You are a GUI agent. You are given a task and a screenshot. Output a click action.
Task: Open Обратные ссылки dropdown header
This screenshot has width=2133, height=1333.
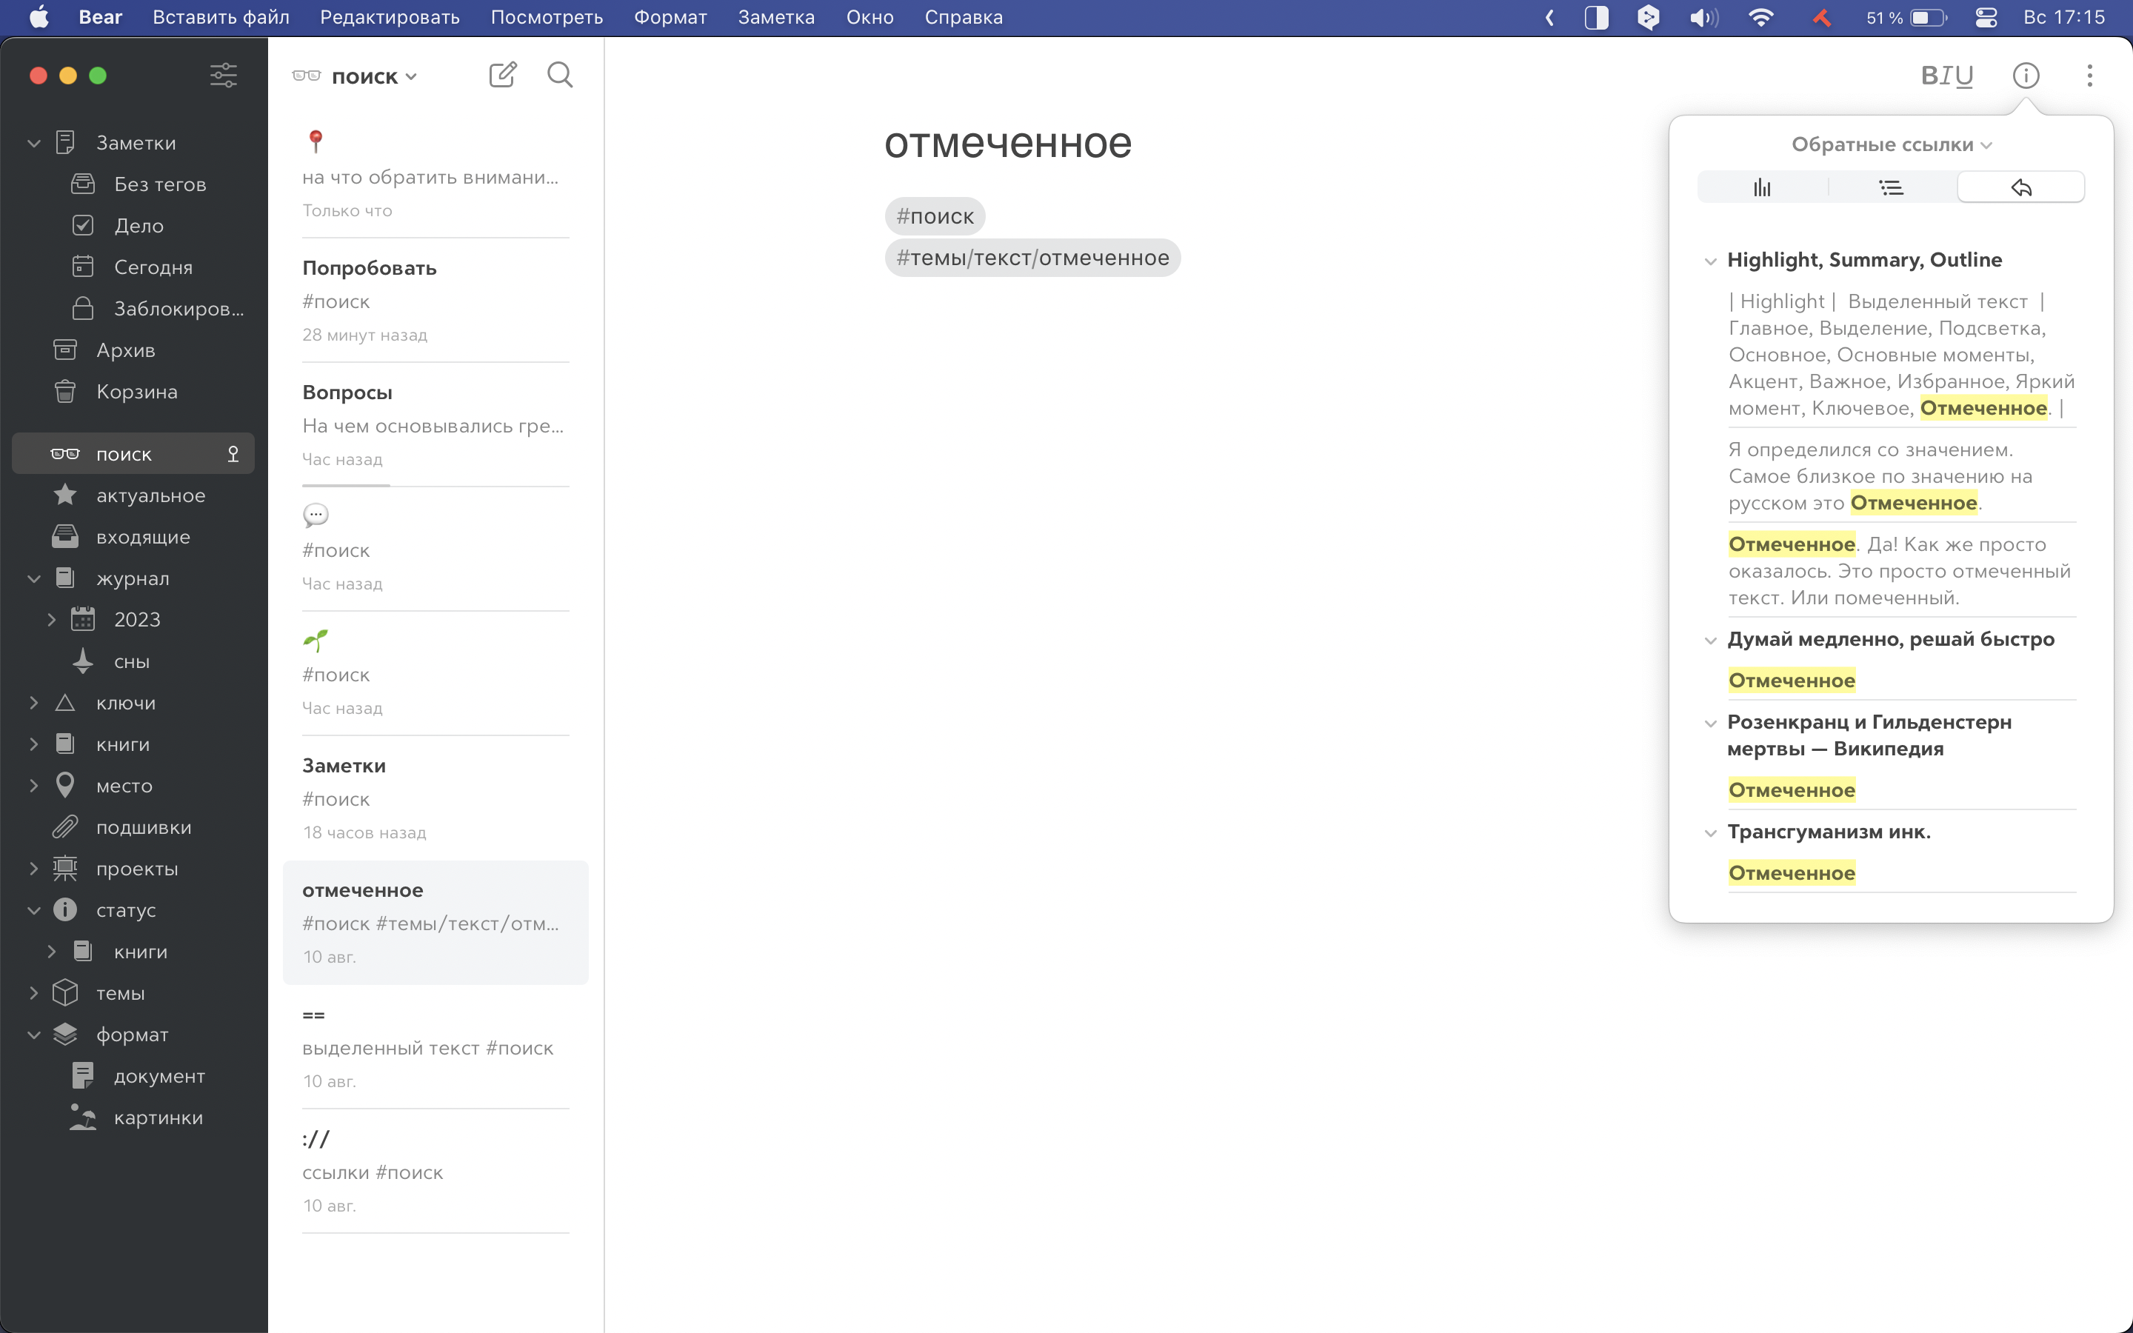point(1892,144)
